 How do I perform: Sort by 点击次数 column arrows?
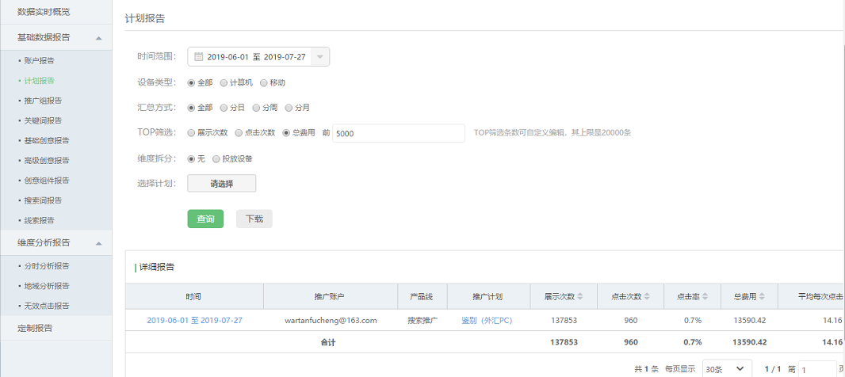647,297
